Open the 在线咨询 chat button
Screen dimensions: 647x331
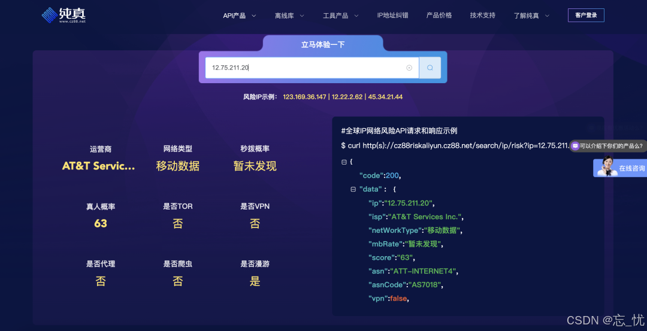[x=620, y=168]
